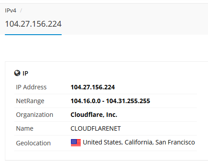Click the IP Address value 104.27.156.224

93,87
